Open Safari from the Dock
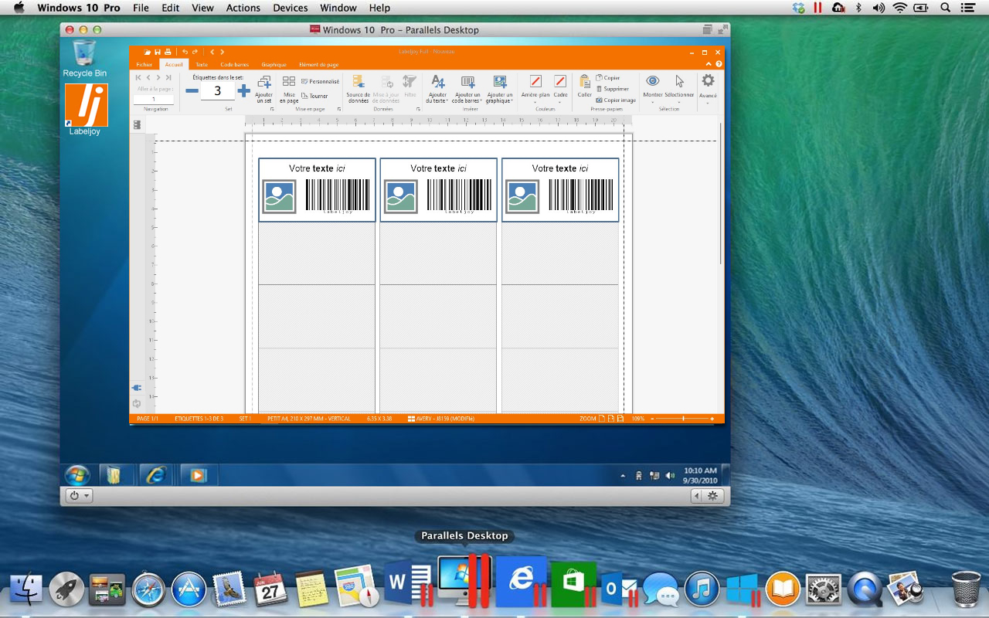Screen dimensions: 989x618 tap(148, 591)
